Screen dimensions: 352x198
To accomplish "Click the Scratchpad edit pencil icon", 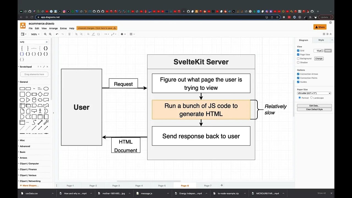I will [44, 67].
